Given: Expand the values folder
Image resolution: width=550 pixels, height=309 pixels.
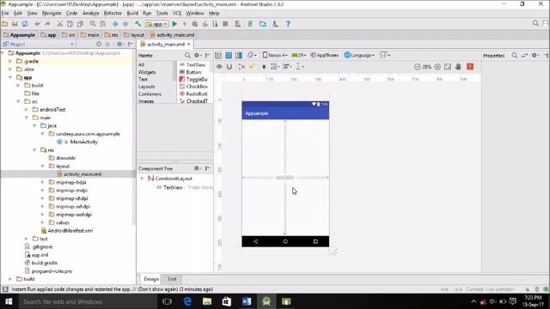Looking at the screenshot, I should (42, 222).
